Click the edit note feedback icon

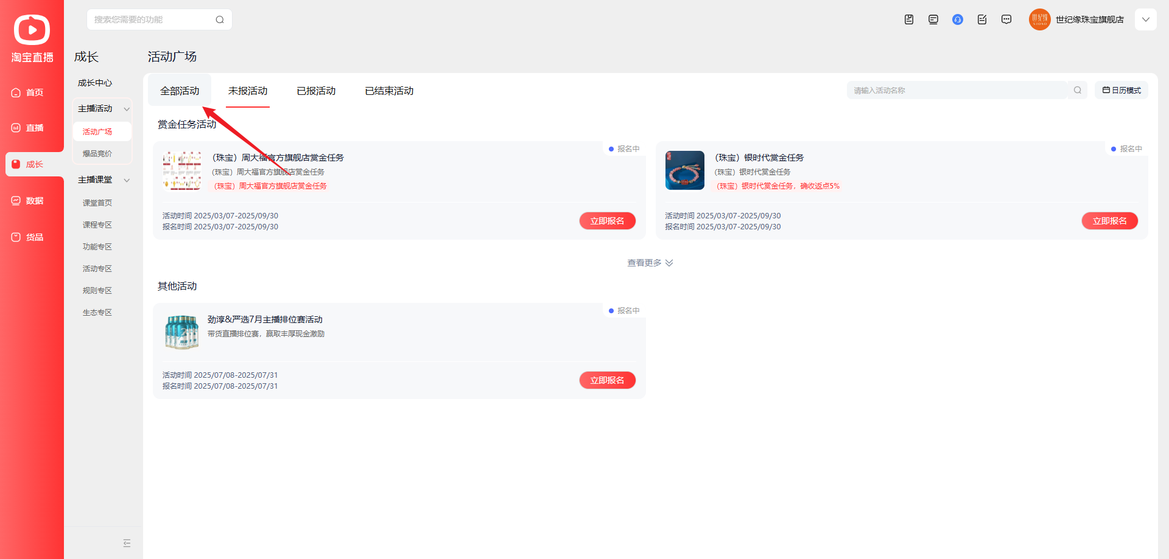(981, 19)
